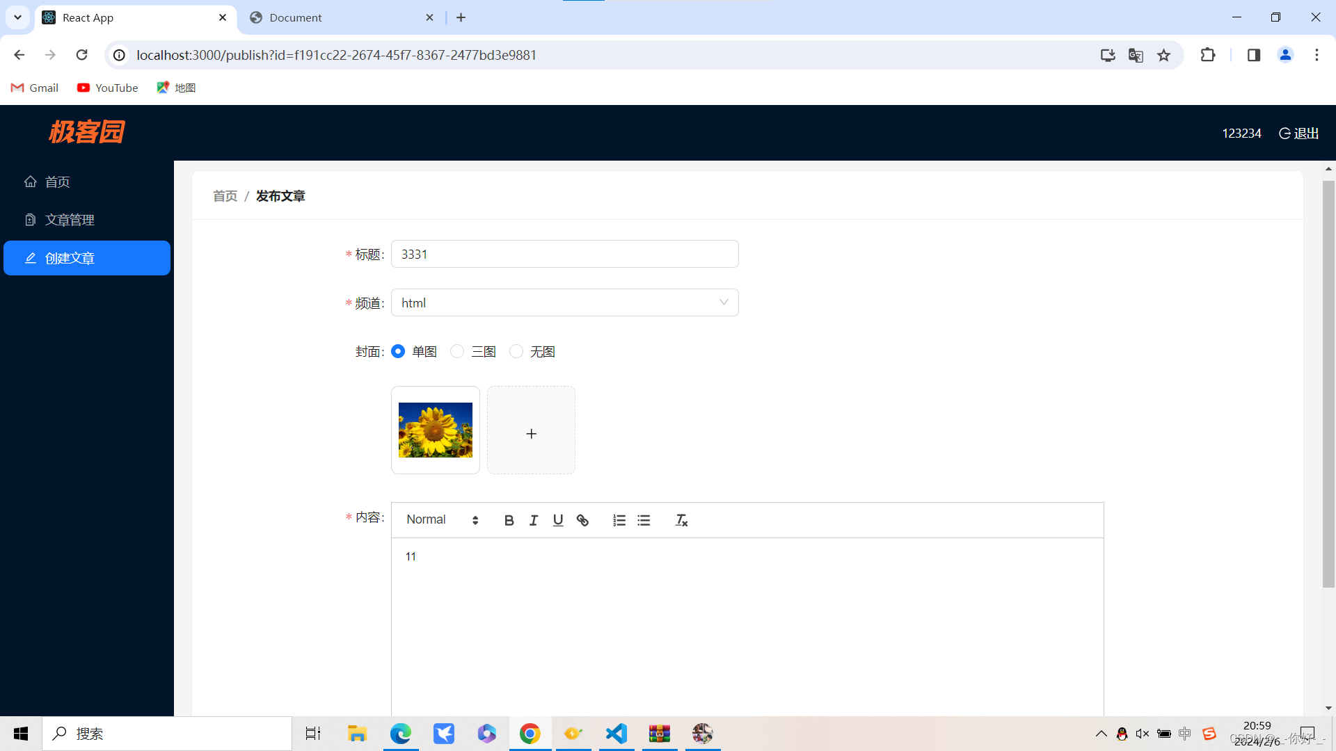The width and height of the screenshot is (1336, 751).
Task: Click the QQ penguin icon in system tray
Action: coord(1122,733)
